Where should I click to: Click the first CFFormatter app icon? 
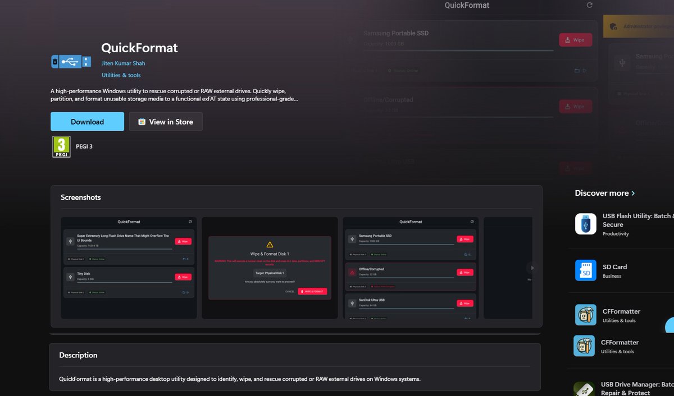click(x=586, y=315)
